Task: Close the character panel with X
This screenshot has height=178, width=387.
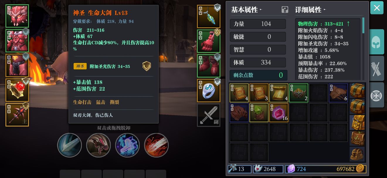Action: pos(377,8)
